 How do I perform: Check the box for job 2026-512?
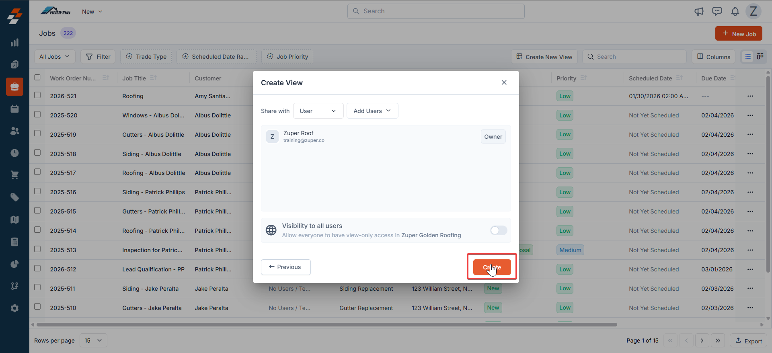point(37,268)
